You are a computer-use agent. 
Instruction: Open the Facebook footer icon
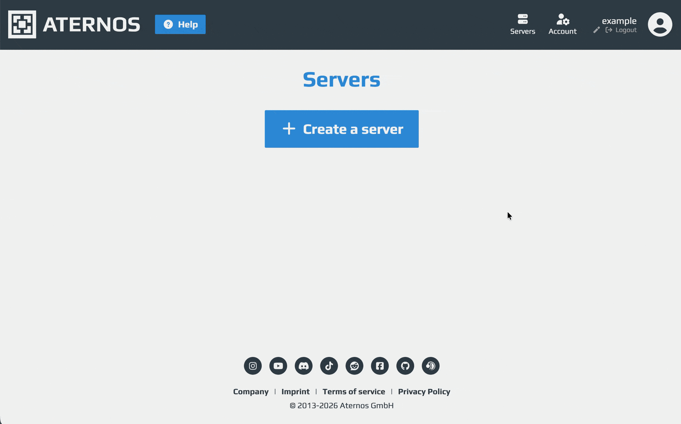(x=380, y=366)
